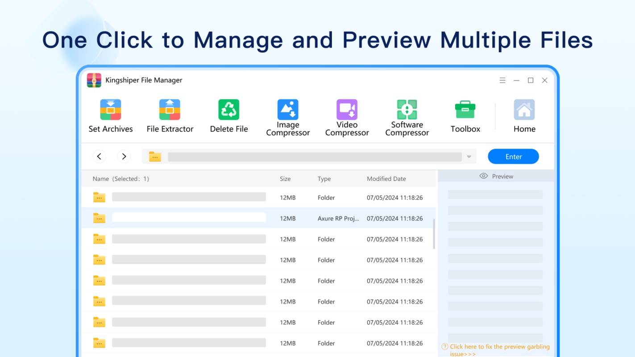
Task: Expand the path bar dropdown arrow
Action: [x=469, y=157]
